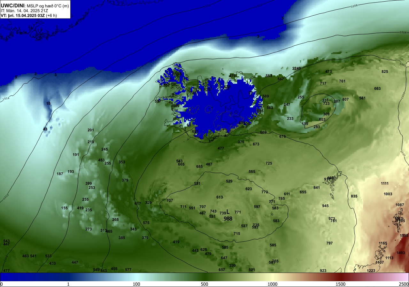Click the low pressure 'L' marker
Screen dimensions: 409x287
coord(228,212)
